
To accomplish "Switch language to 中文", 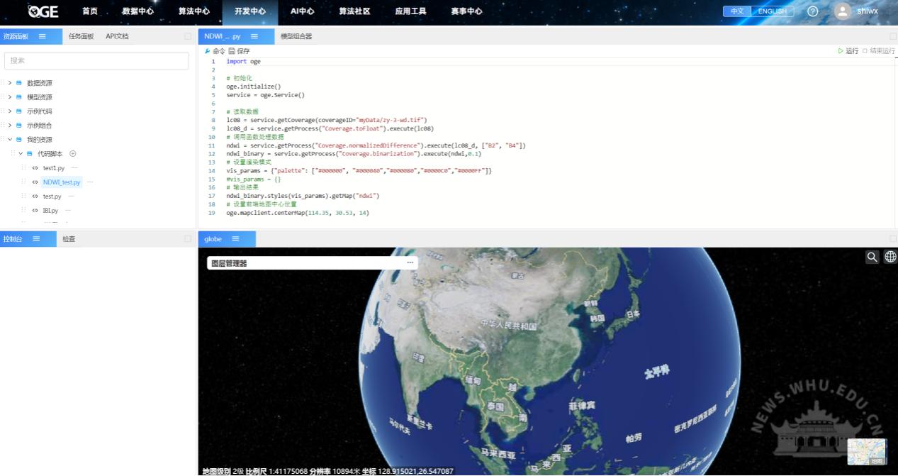I will [737, 11].
